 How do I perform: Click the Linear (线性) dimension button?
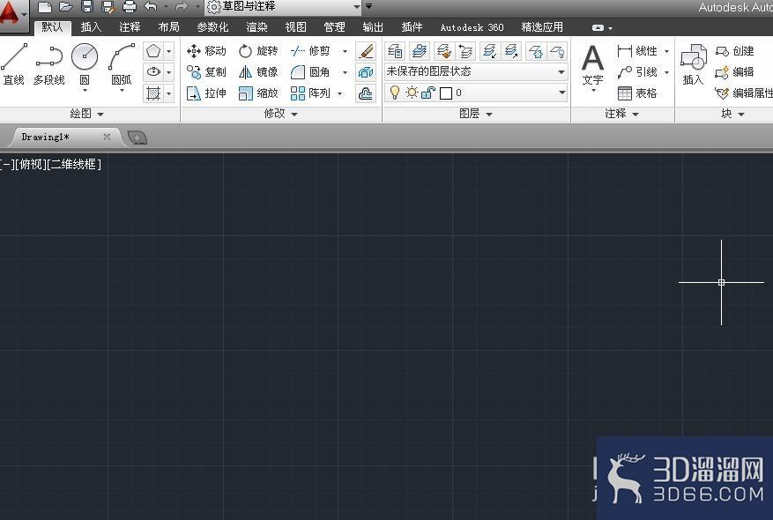(x=637, y=51)
